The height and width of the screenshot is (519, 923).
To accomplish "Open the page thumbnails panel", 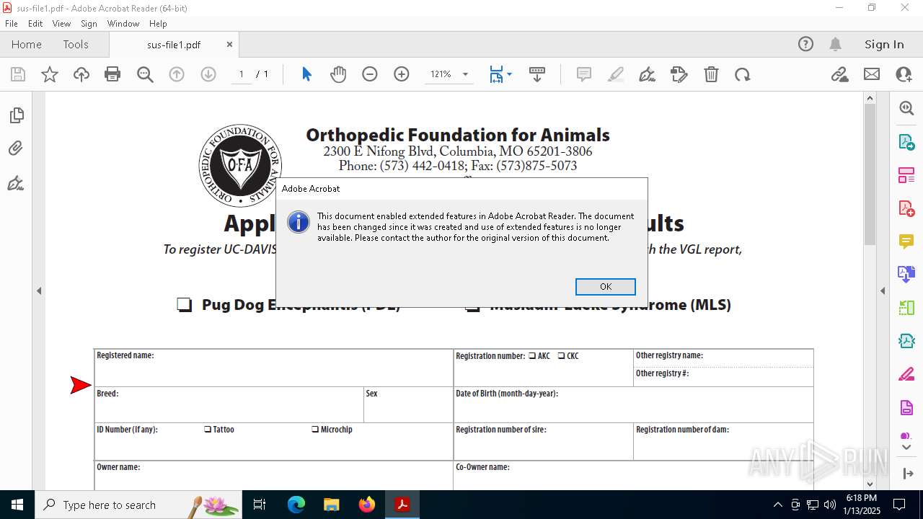I will (16, 115).
